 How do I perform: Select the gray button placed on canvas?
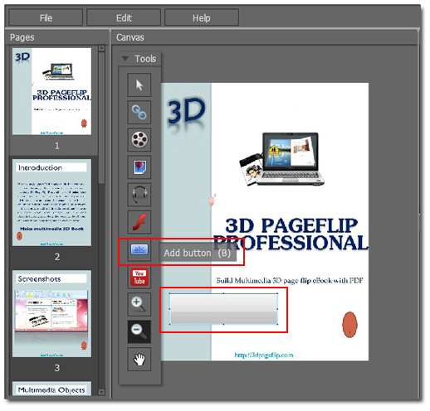pyautogui.click(x=223, y=309)
